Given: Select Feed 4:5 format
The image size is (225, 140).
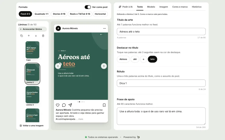Looking at the screenshot, I should (25, 14).
